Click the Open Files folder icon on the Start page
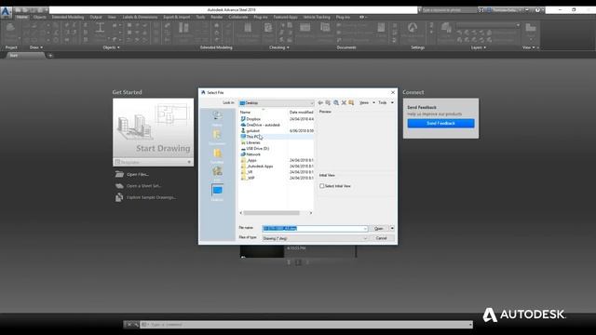Screen dimensions: 596x335 point(119,174)
